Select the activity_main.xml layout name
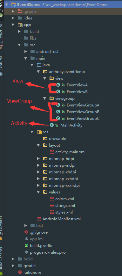The width and height of the screenshot is (122, 276). pos(70,152)
